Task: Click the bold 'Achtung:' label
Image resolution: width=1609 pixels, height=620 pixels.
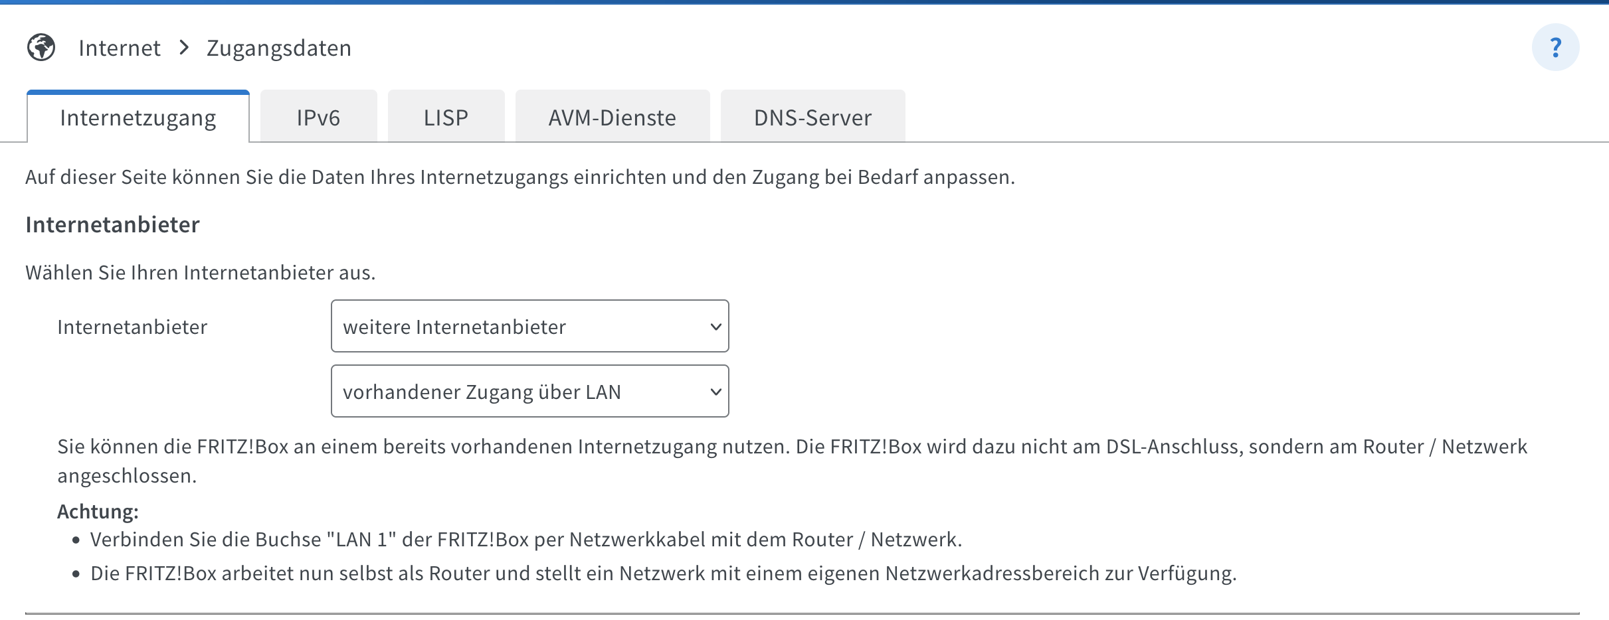Action: pyautogui.click(x=98, y=511)
